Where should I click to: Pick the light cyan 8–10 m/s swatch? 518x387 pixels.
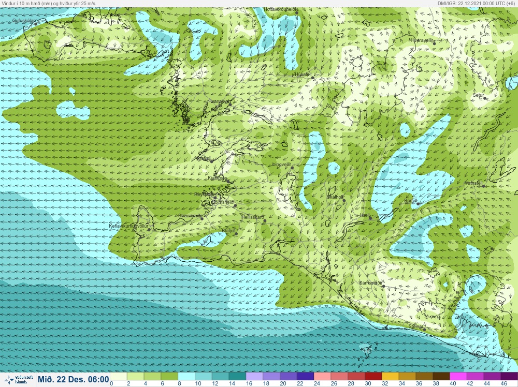pyautogui.click(x=186, y=377)
